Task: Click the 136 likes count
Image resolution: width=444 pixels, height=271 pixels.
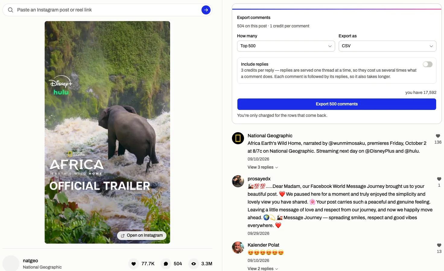Action: pos(438,142)
